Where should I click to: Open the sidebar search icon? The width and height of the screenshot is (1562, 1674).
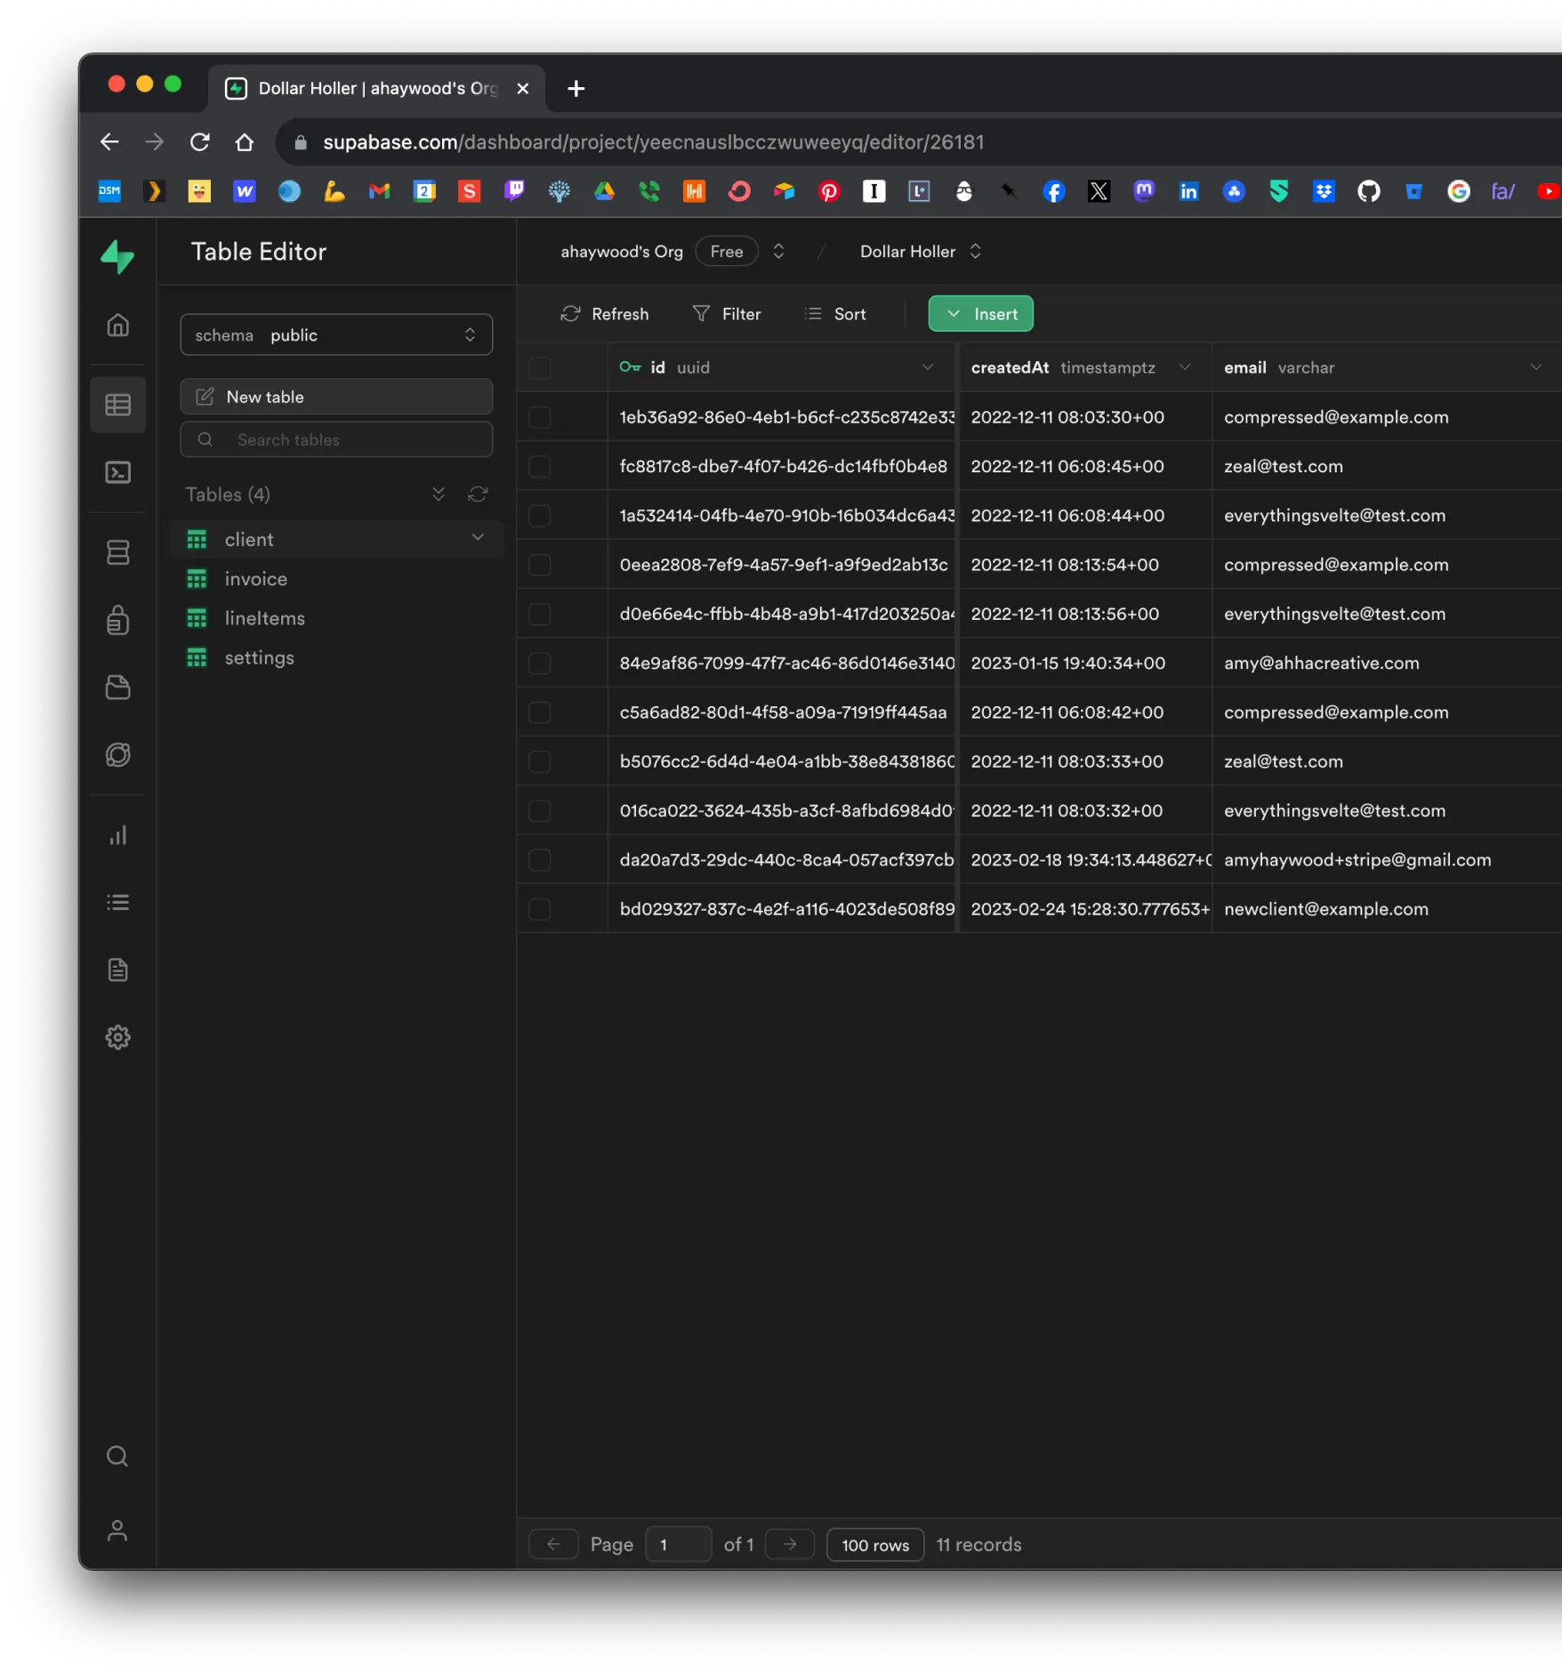[117, 1456]
